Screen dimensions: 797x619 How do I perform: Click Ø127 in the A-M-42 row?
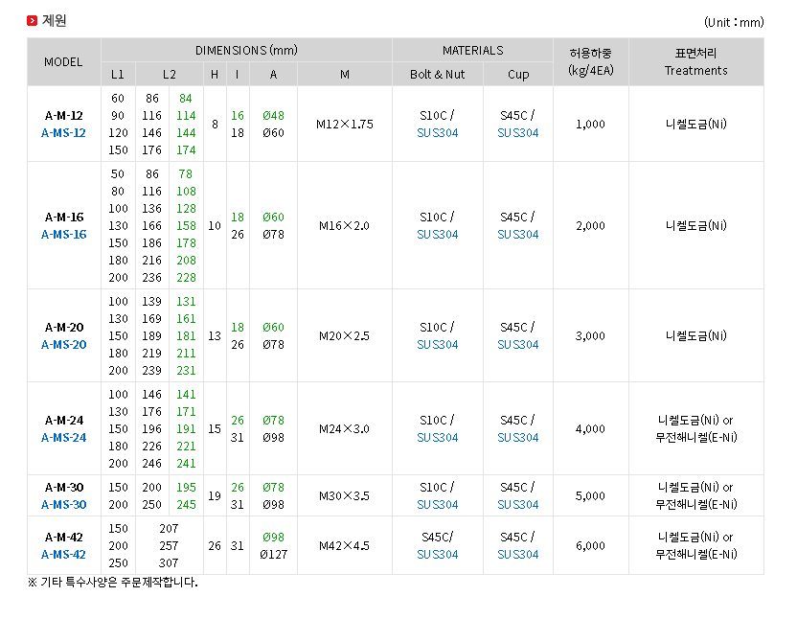[273, 555]
